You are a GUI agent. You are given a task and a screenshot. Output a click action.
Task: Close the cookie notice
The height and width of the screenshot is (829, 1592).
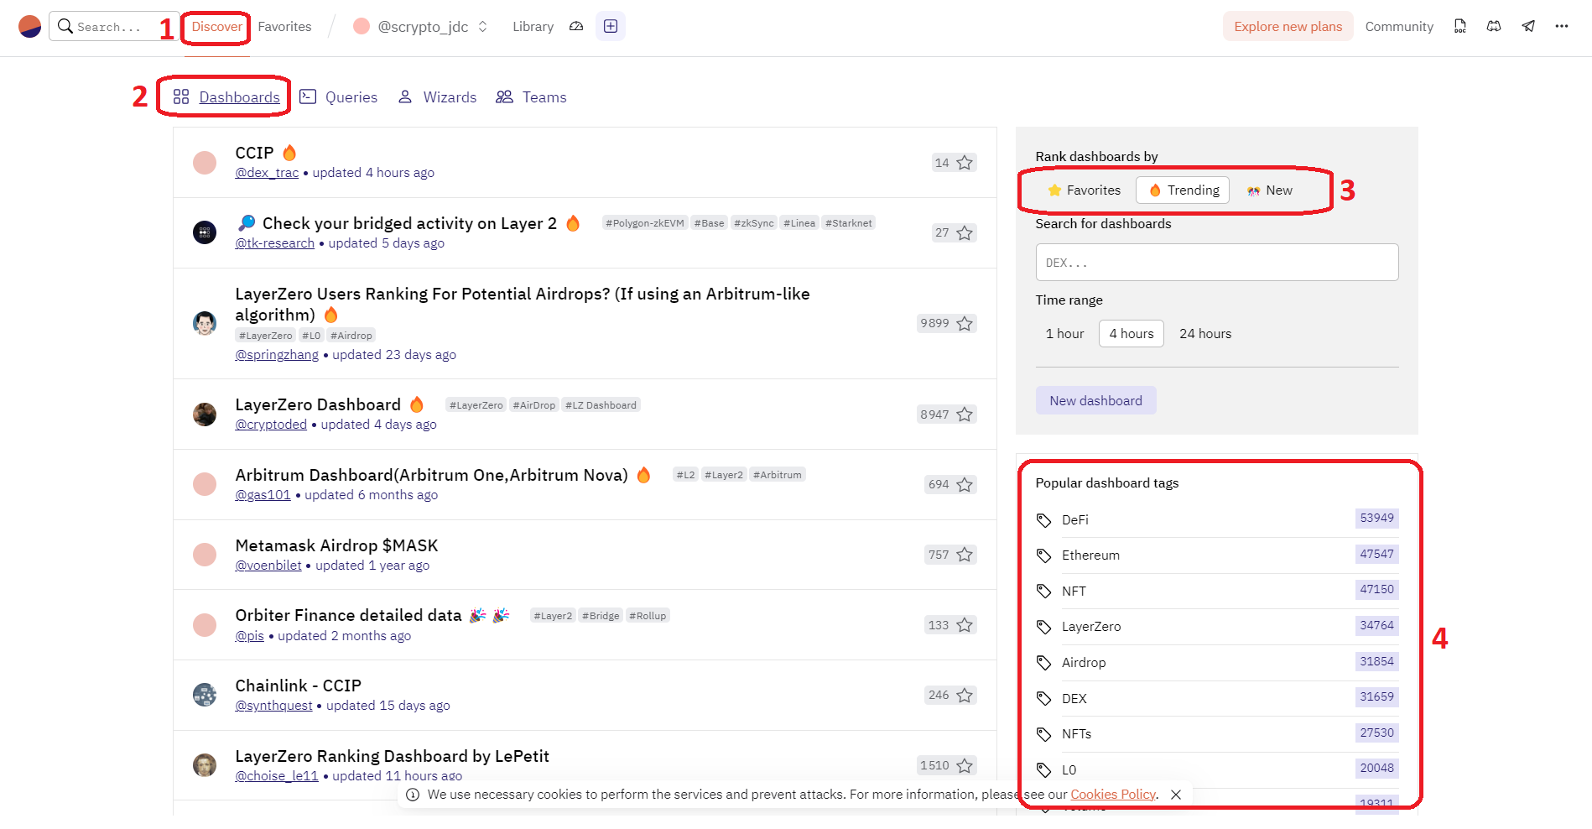pos(1176,795)
